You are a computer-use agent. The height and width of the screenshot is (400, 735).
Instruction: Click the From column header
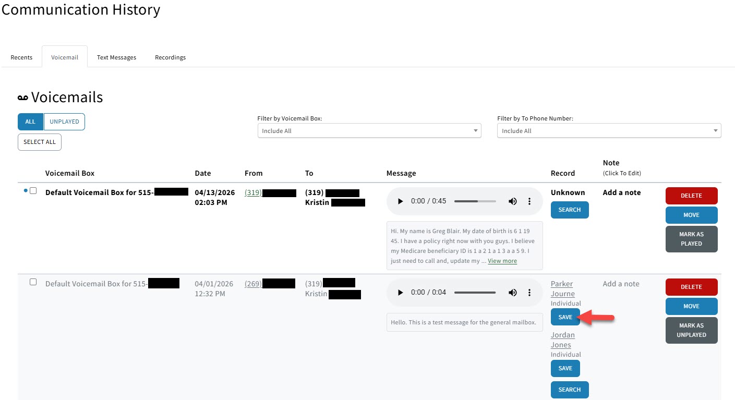point(254,173)
